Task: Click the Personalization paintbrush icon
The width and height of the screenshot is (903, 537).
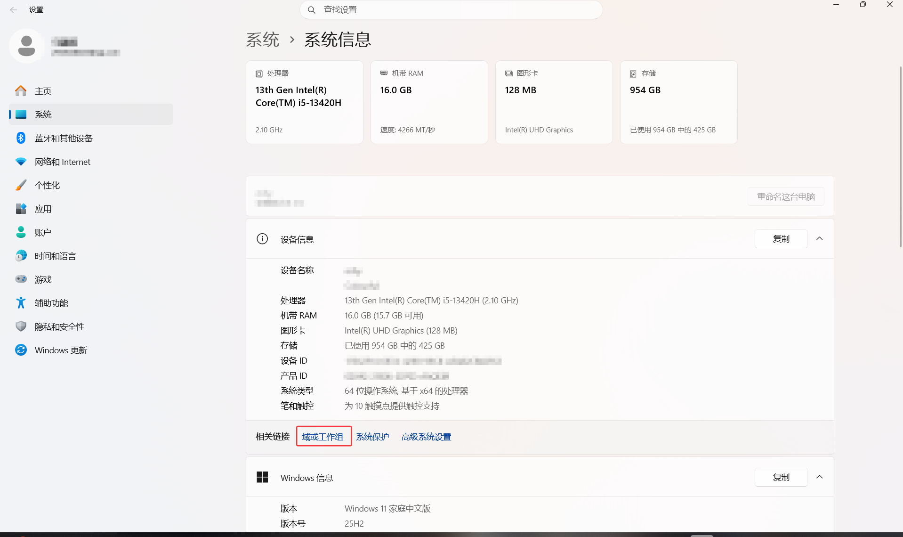Action: tap(21, 185)
